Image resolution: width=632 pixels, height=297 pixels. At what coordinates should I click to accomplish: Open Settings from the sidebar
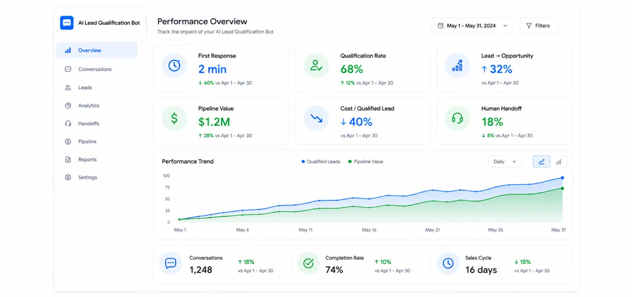(97, 177)
